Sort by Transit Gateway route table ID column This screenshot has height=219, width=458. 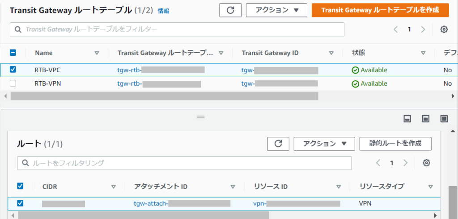pos(221,53)
